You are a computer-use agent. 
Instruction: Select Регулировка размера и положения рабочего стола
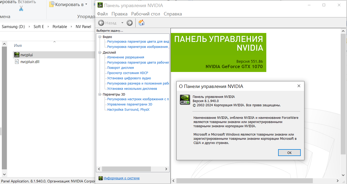(138, 83)
